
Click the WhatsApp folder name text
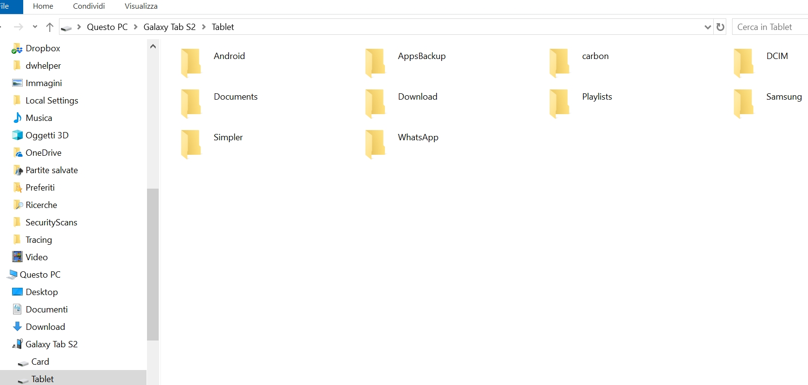click(418, 137)
